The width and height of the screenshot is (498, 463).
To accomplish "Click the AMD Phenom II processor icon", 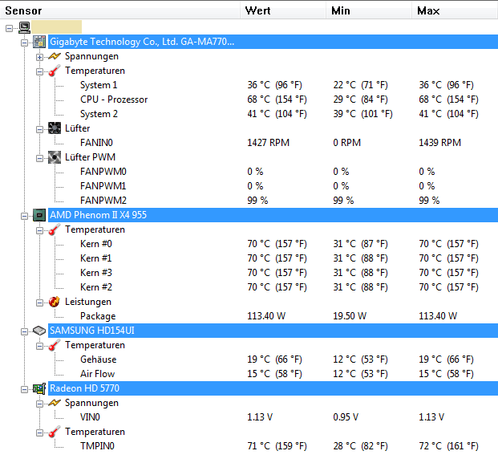I will point(39,215).
